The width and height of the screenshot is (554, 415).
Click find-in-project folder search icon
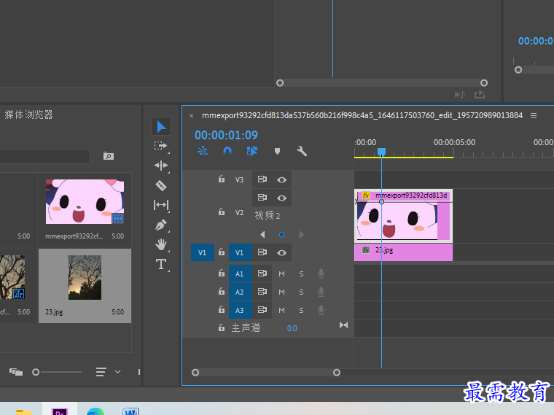click(109, 156)
